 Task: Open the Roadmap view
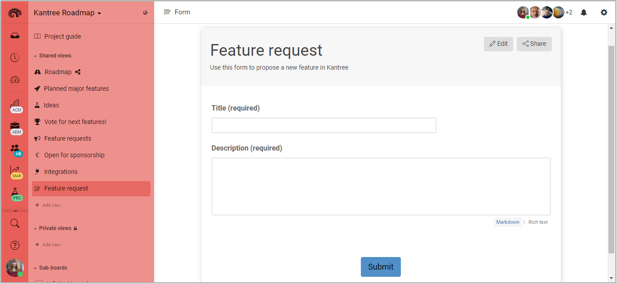click(58, 72)
